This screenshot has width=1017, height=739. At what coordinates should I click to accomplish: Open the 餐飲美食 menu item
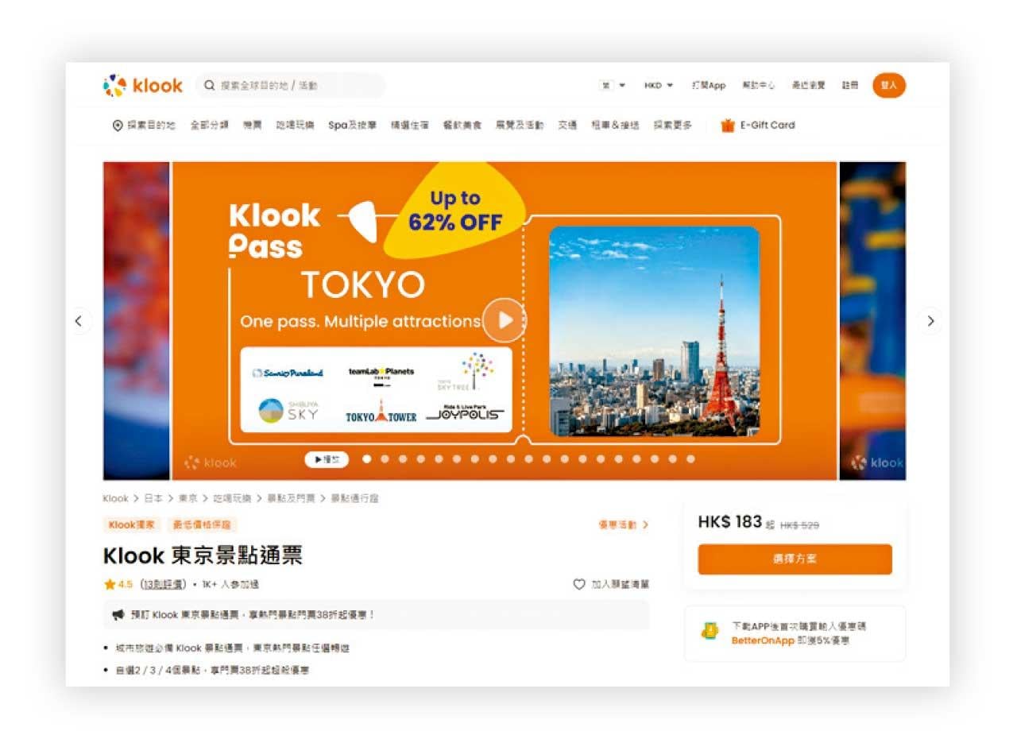pyautogui.click(x=462, y=126)
